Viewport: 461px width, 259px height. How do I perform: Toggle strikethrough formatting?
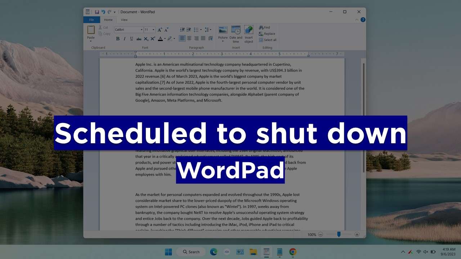pyautogui.click(x=139, y=38)
